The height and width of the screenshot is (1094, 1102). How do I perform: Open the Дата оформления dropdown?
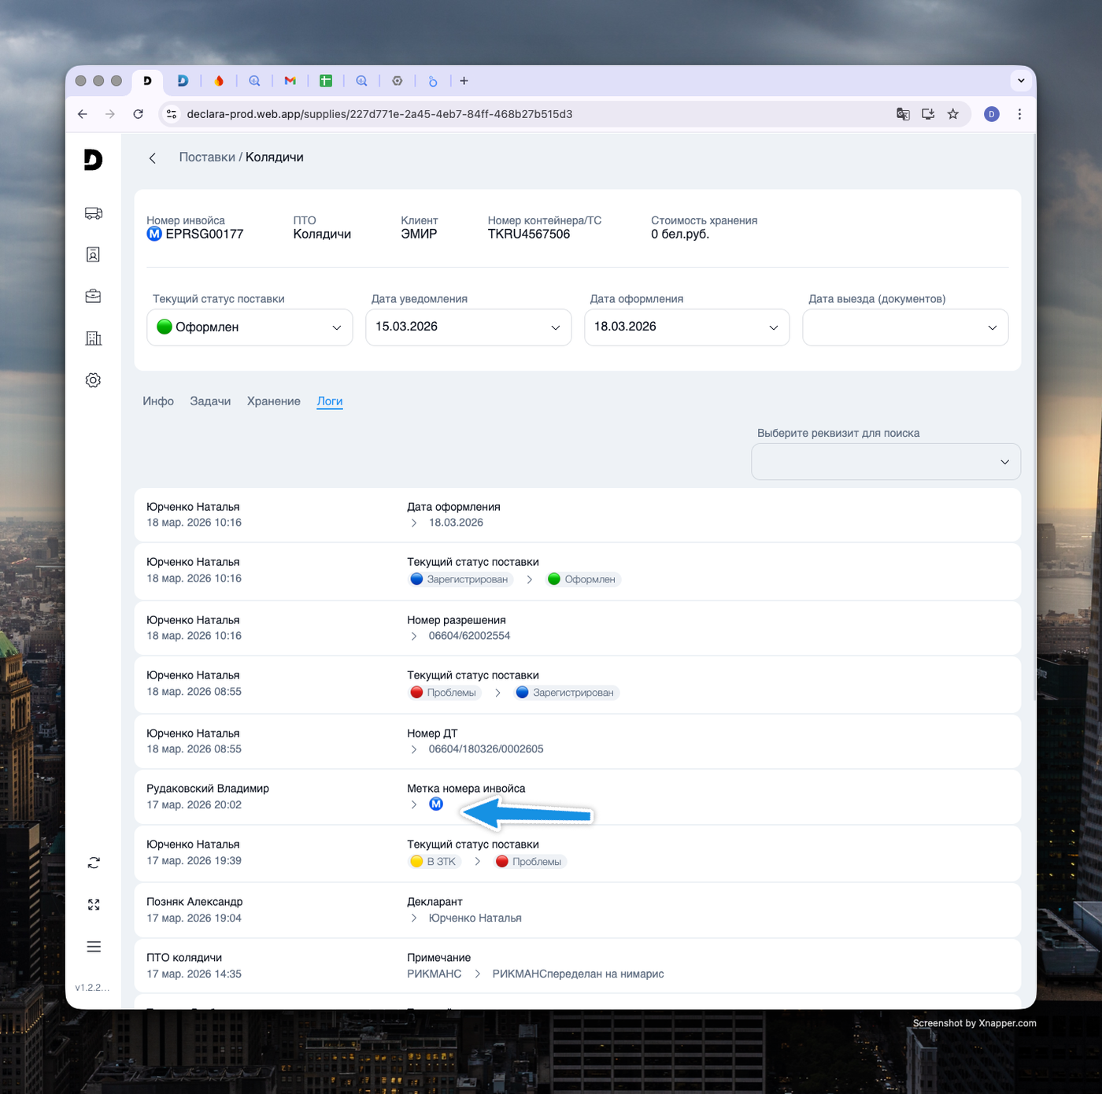686,327
